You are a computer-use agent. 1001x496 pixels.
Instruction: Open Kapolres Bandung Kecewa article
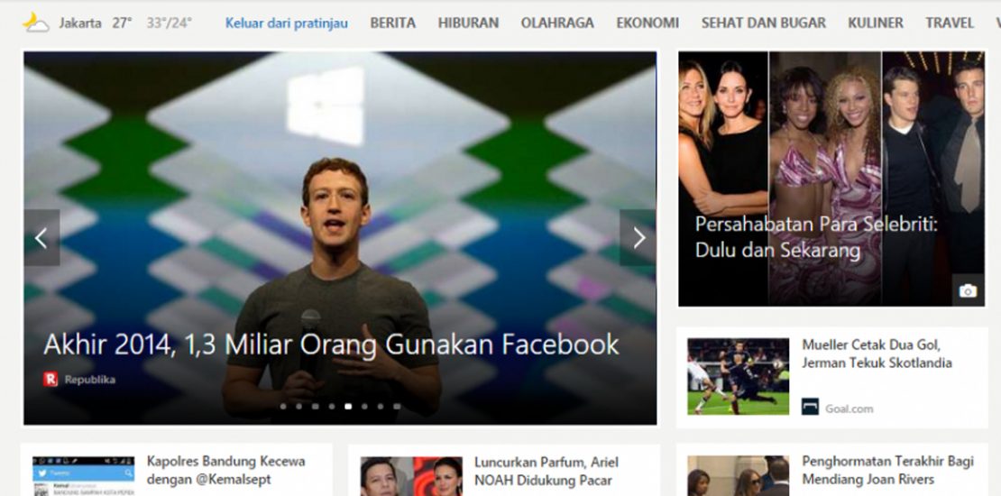click(226, 470)
